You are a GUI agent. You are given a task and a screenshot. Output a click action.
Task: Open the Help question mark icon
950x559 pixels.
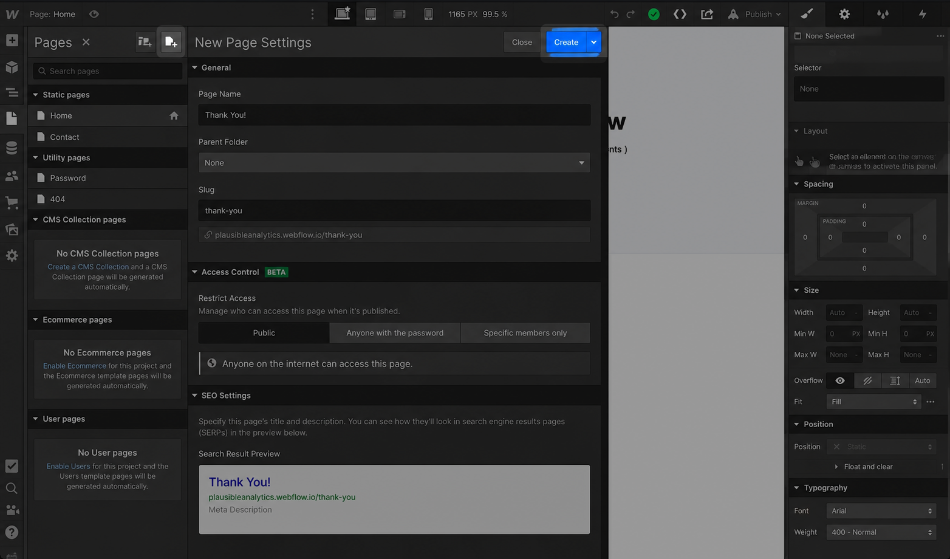pyautogui.click(x=12, y=532)
